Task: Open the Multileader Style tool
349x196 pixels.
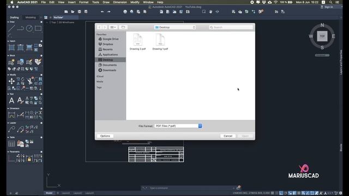Action: pos(20,130)
